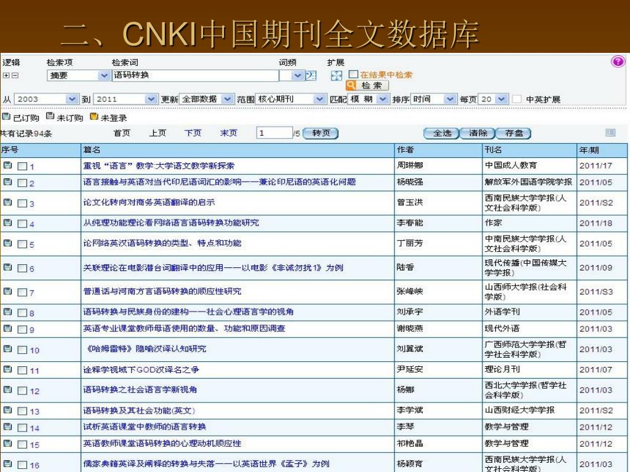Tick the checkbox for record 1
The height and width of the screenshot is (472, 630).
point(22,167)
